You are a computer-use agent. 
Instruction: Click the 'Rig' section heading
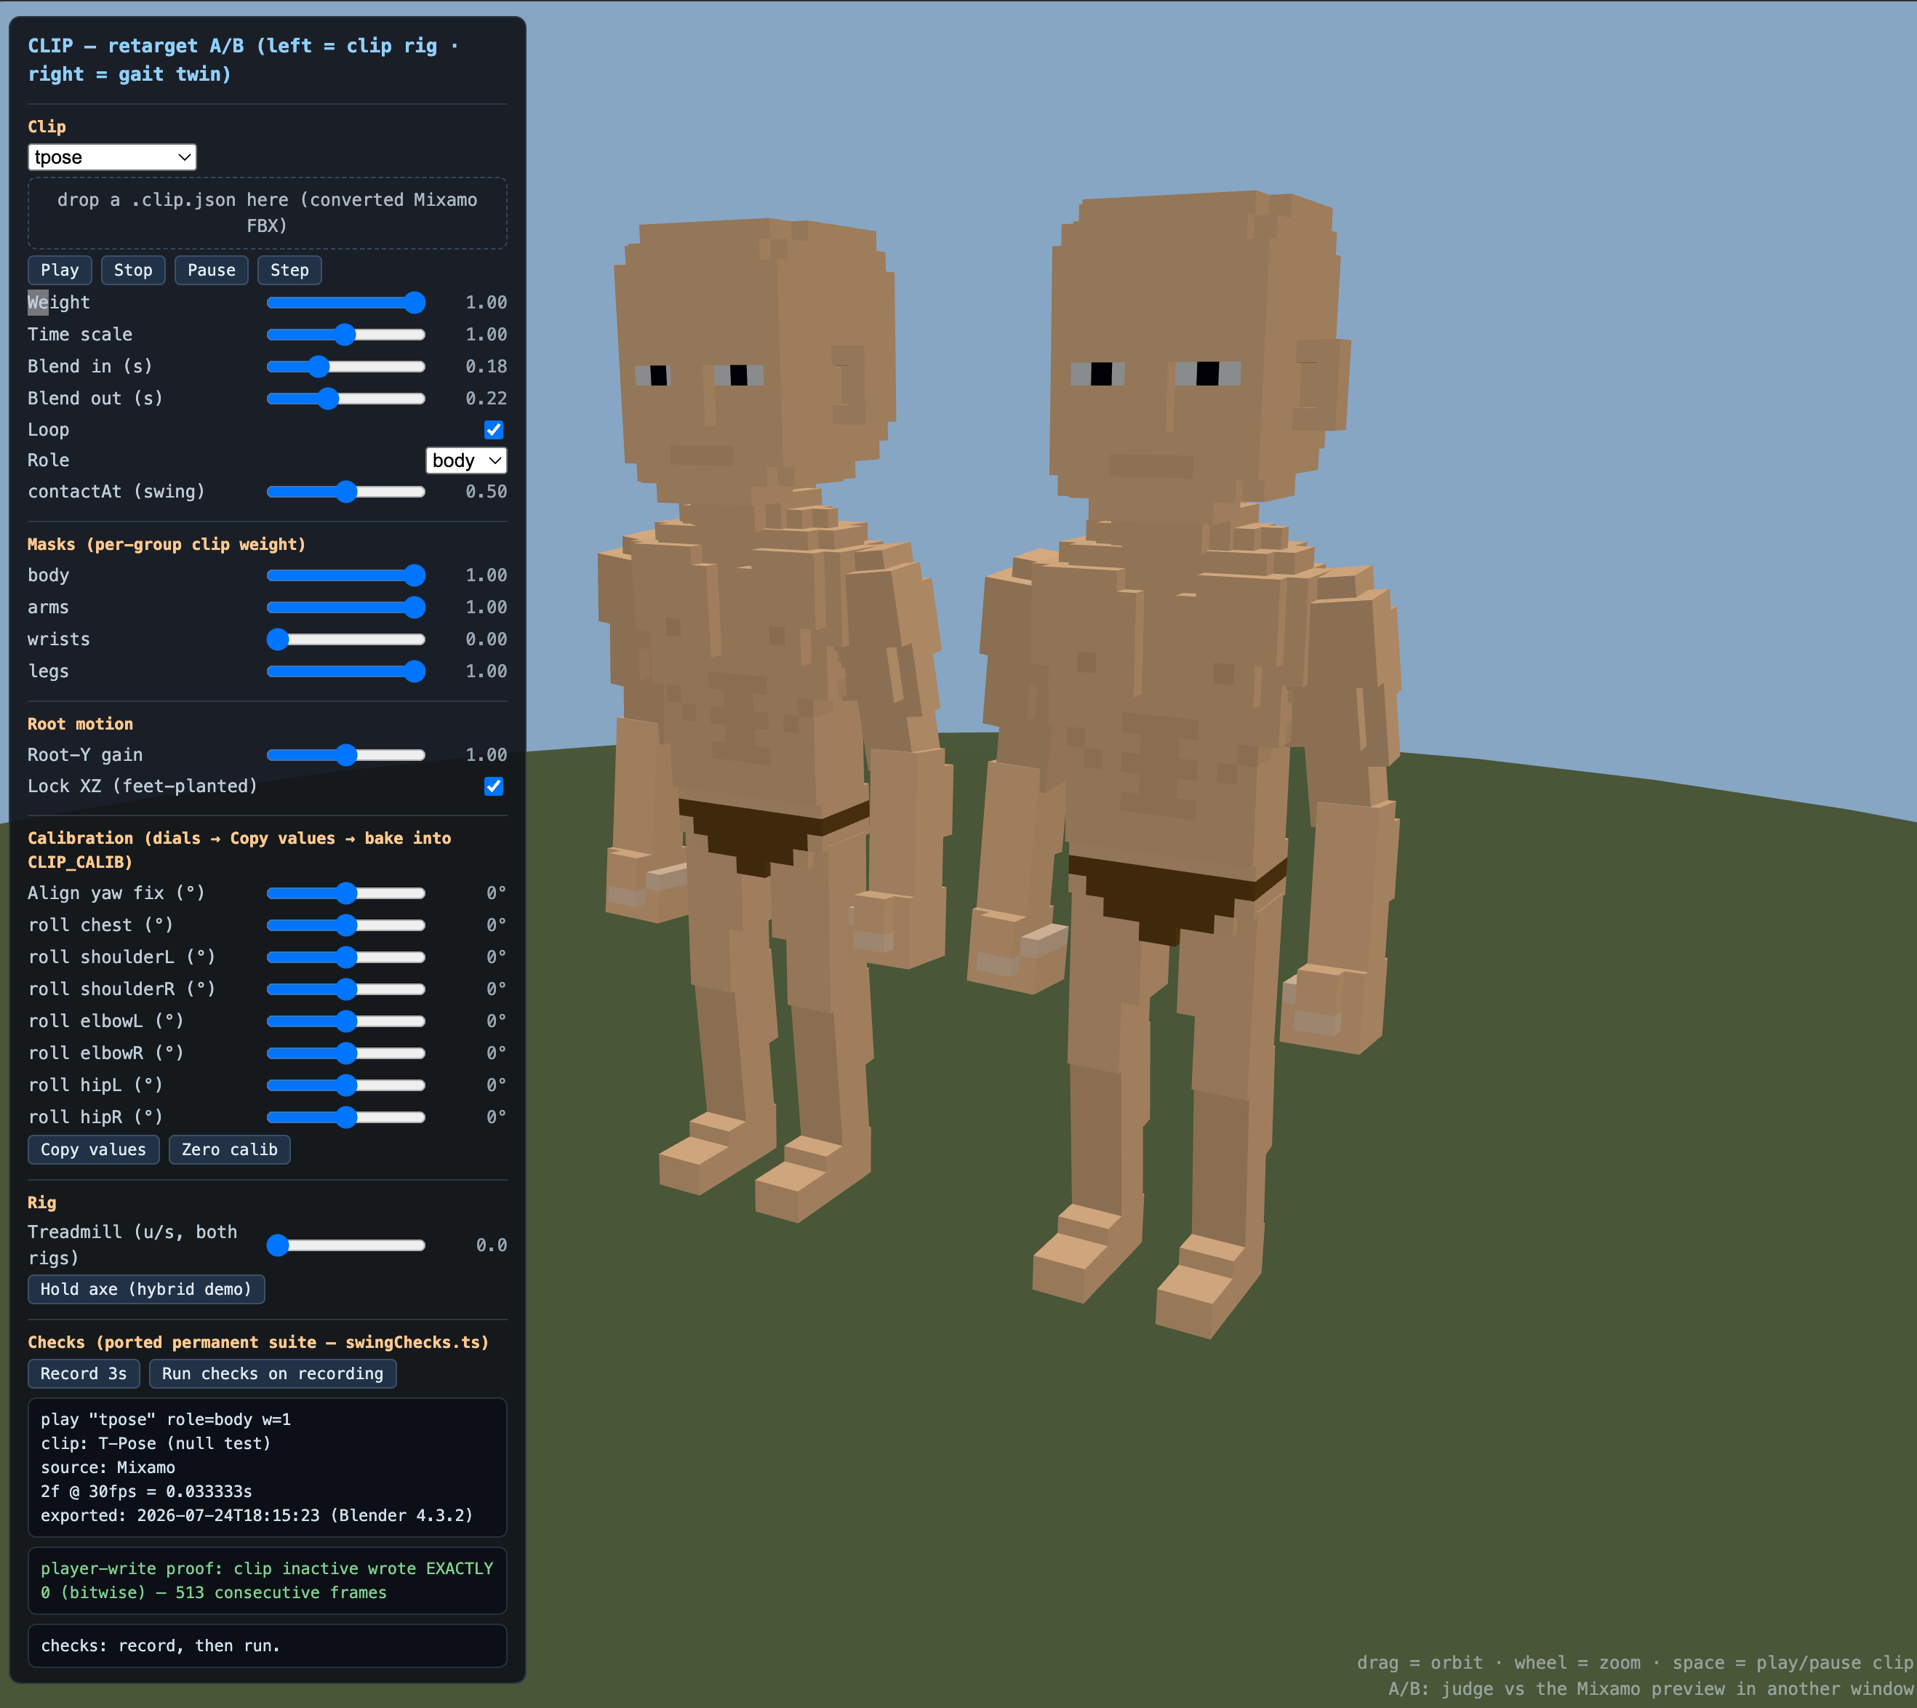tap(41, 1202)
